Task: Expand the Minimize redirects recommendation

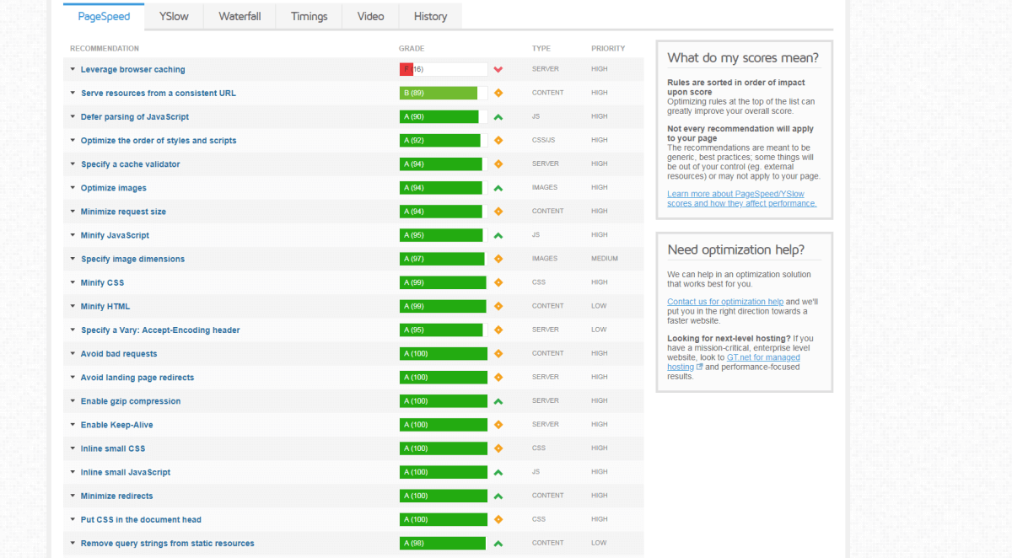Action: point(73,496)
